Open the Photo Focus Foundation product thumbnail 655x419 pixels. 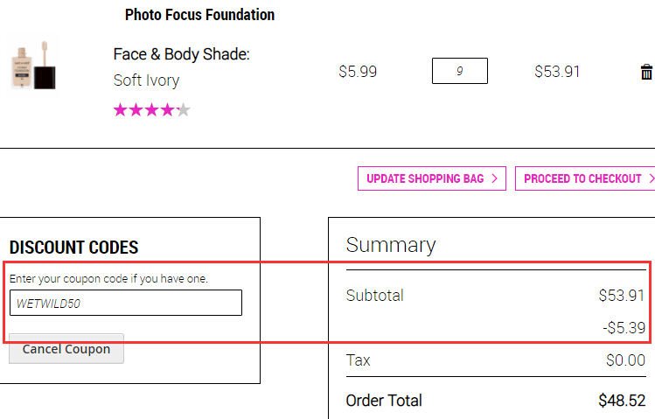click(33, 66)
